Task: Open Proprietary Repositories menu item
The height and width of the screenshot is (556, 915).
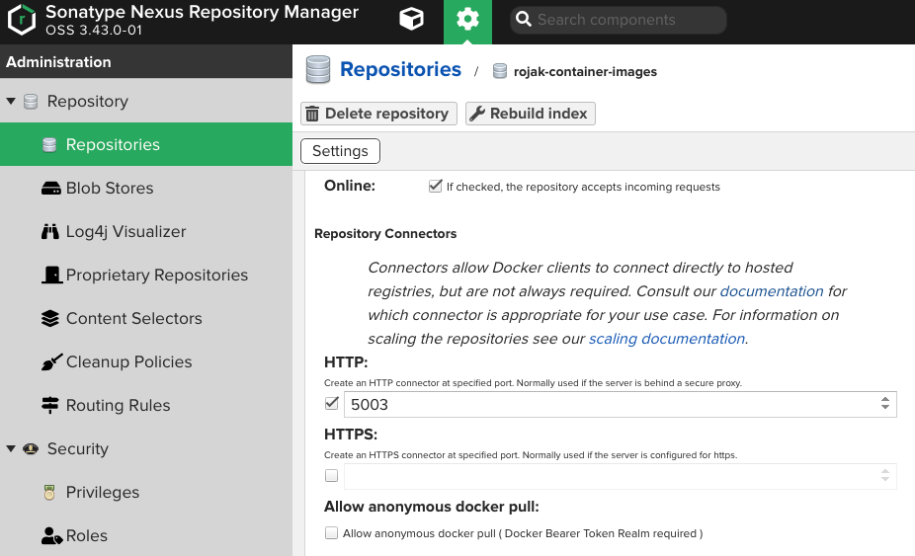Action: (x=156, y=275)
